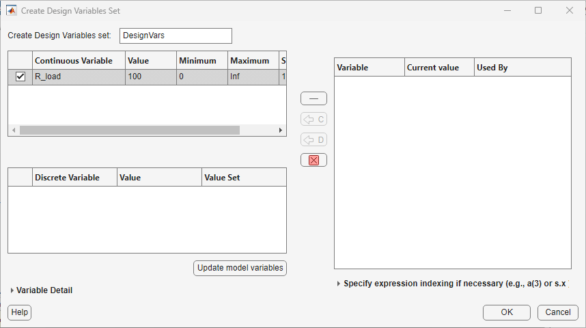Select the R_load Value cell showing 100
This screenshot has width=586, height=328.
tap(150, 77)
